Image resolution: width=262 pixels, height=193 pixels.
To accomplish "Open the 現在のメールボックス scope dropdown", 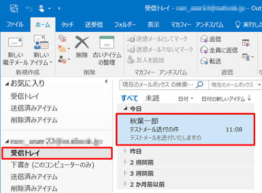I will pos(235,85).
